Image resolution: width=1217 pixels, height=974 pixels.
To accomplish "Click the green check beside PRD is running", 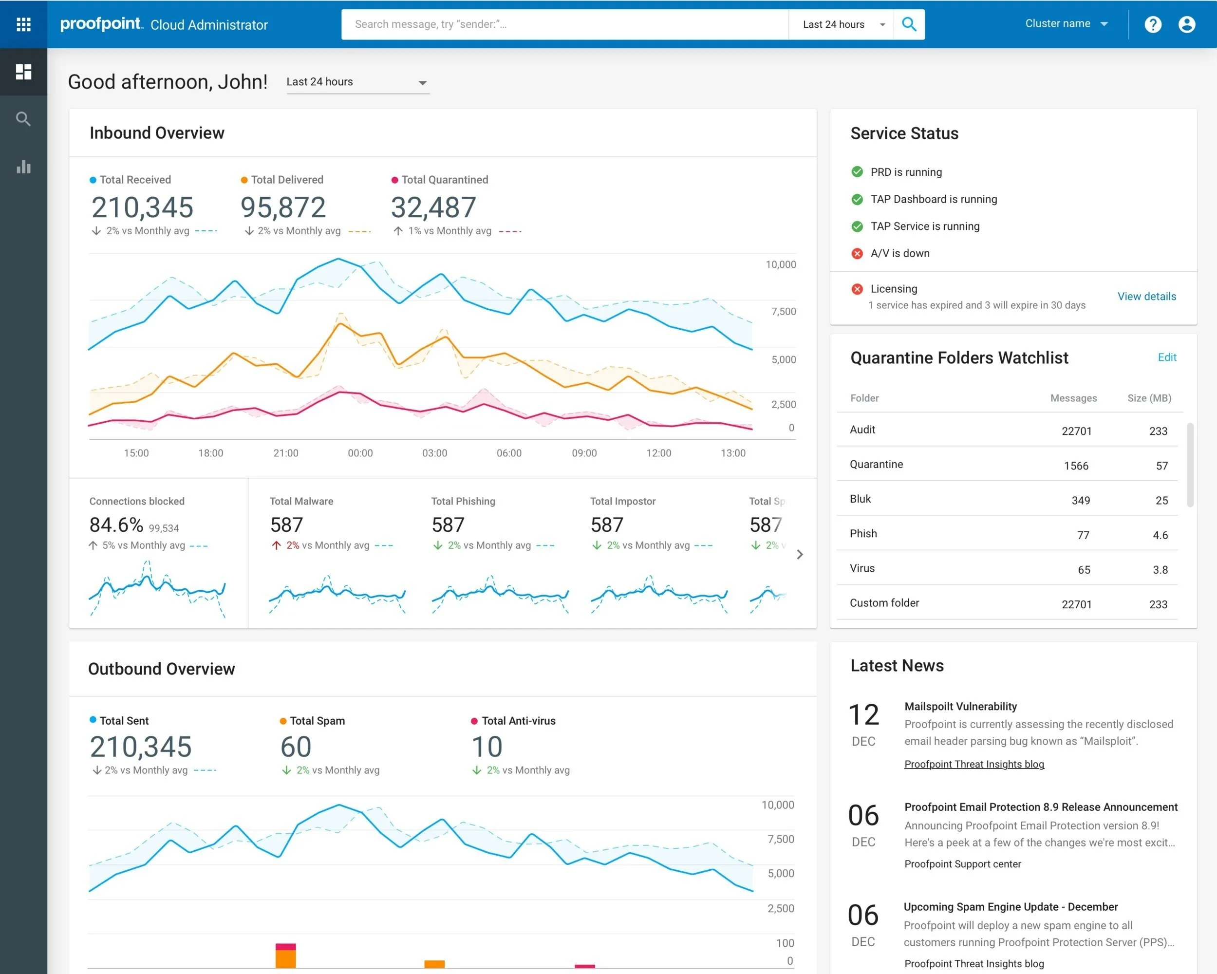I will [857, 171].
